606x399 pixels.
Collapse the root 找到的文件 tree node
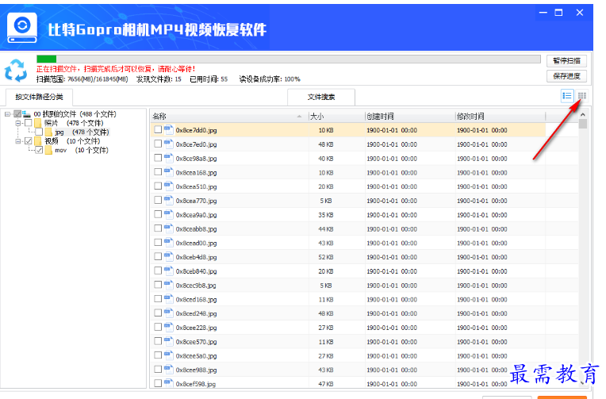[7, 114]
